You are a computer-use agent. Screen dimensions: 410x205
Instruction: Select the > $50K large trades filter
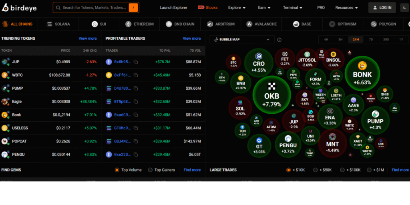316,170
